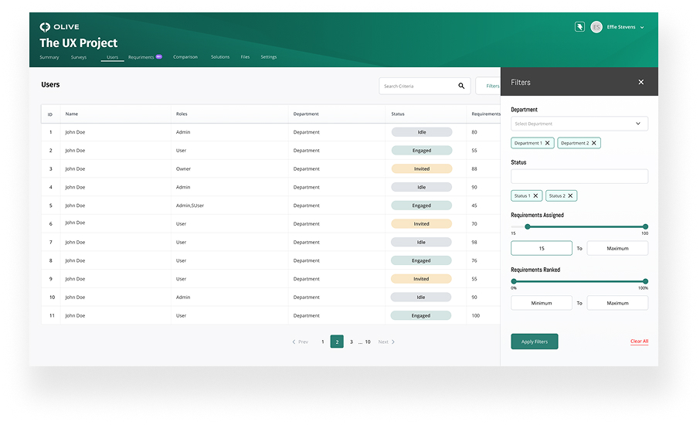The height and width of the screenshot is (425, 700).
Task: Click Requirements Assigned left slider handle
Action: (528, 226)
